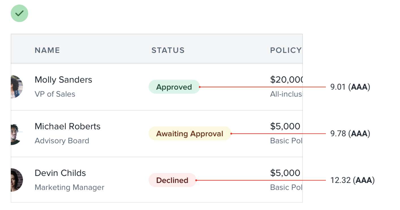The image size is (400, 210).
Task: Sort by the STATUS column header
Action: [168, 50]
